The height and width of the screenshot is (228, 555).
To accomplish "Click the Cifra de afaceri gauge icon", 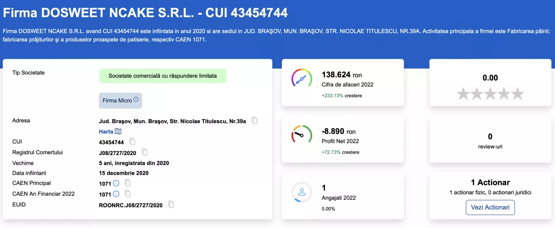I will point(302,78).
